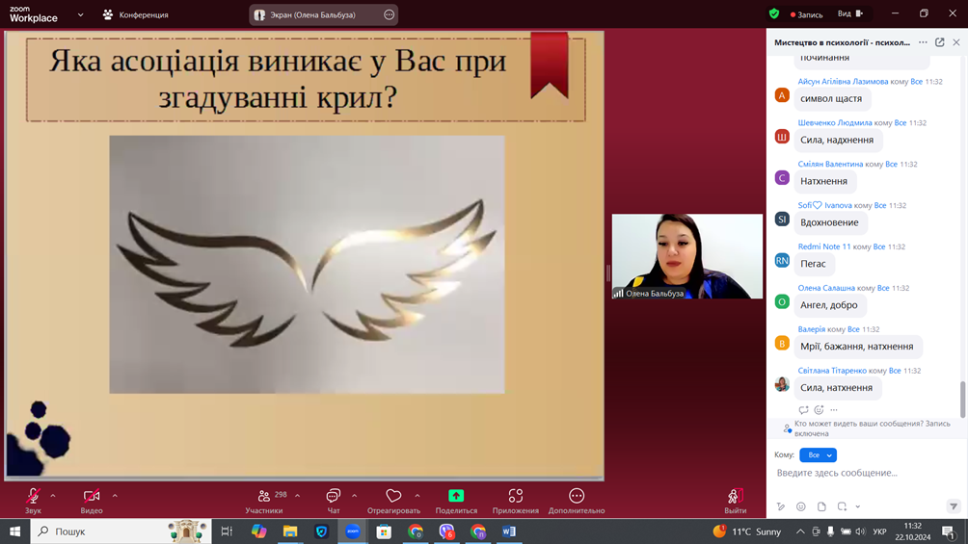Unmute the microphone via Звук
Screen dimensions: 968x544
33,501
